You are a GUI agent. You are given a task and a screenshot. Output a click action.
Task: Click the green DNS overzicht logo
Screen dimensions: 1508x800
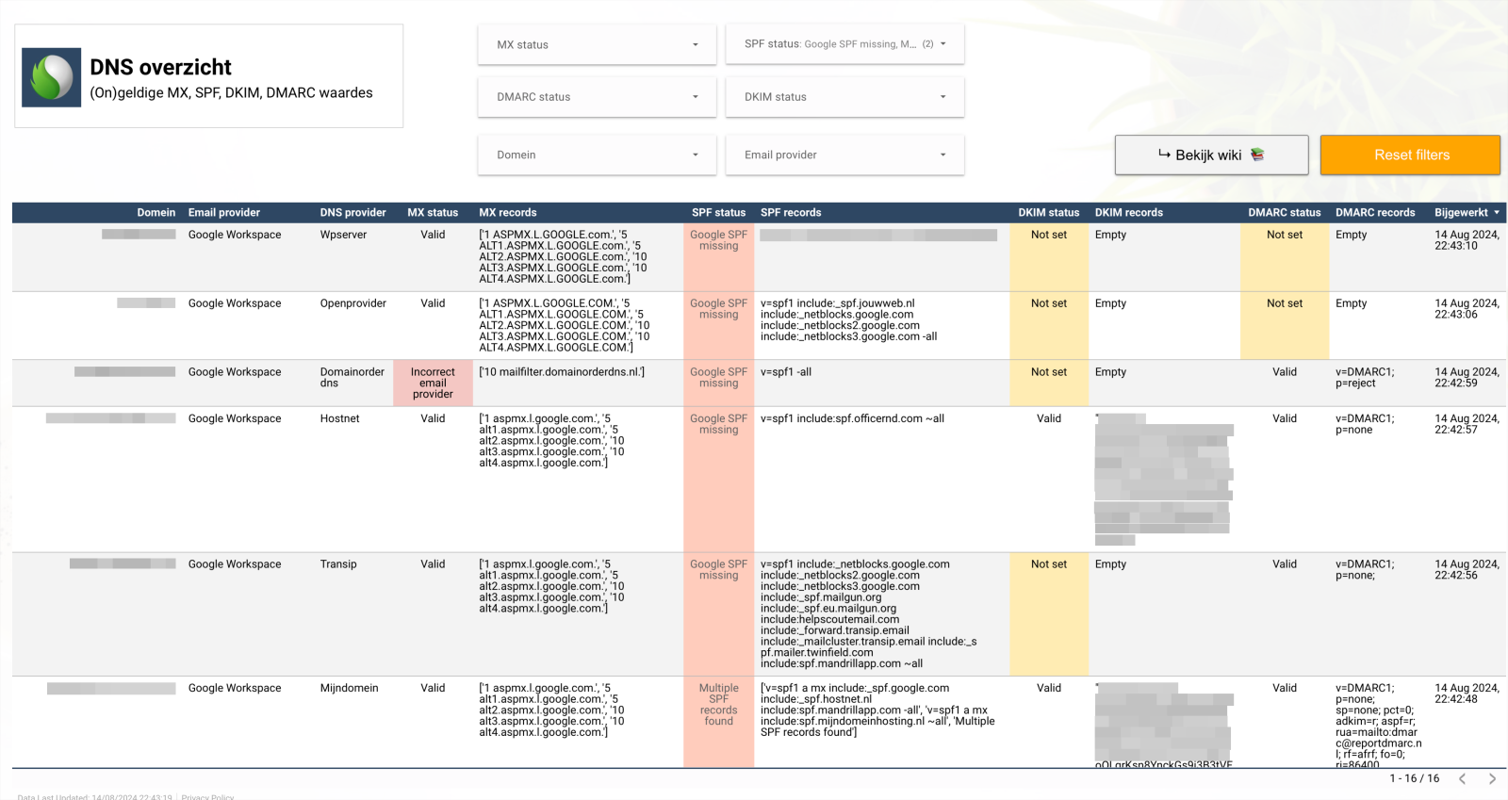tap(52, 77)
